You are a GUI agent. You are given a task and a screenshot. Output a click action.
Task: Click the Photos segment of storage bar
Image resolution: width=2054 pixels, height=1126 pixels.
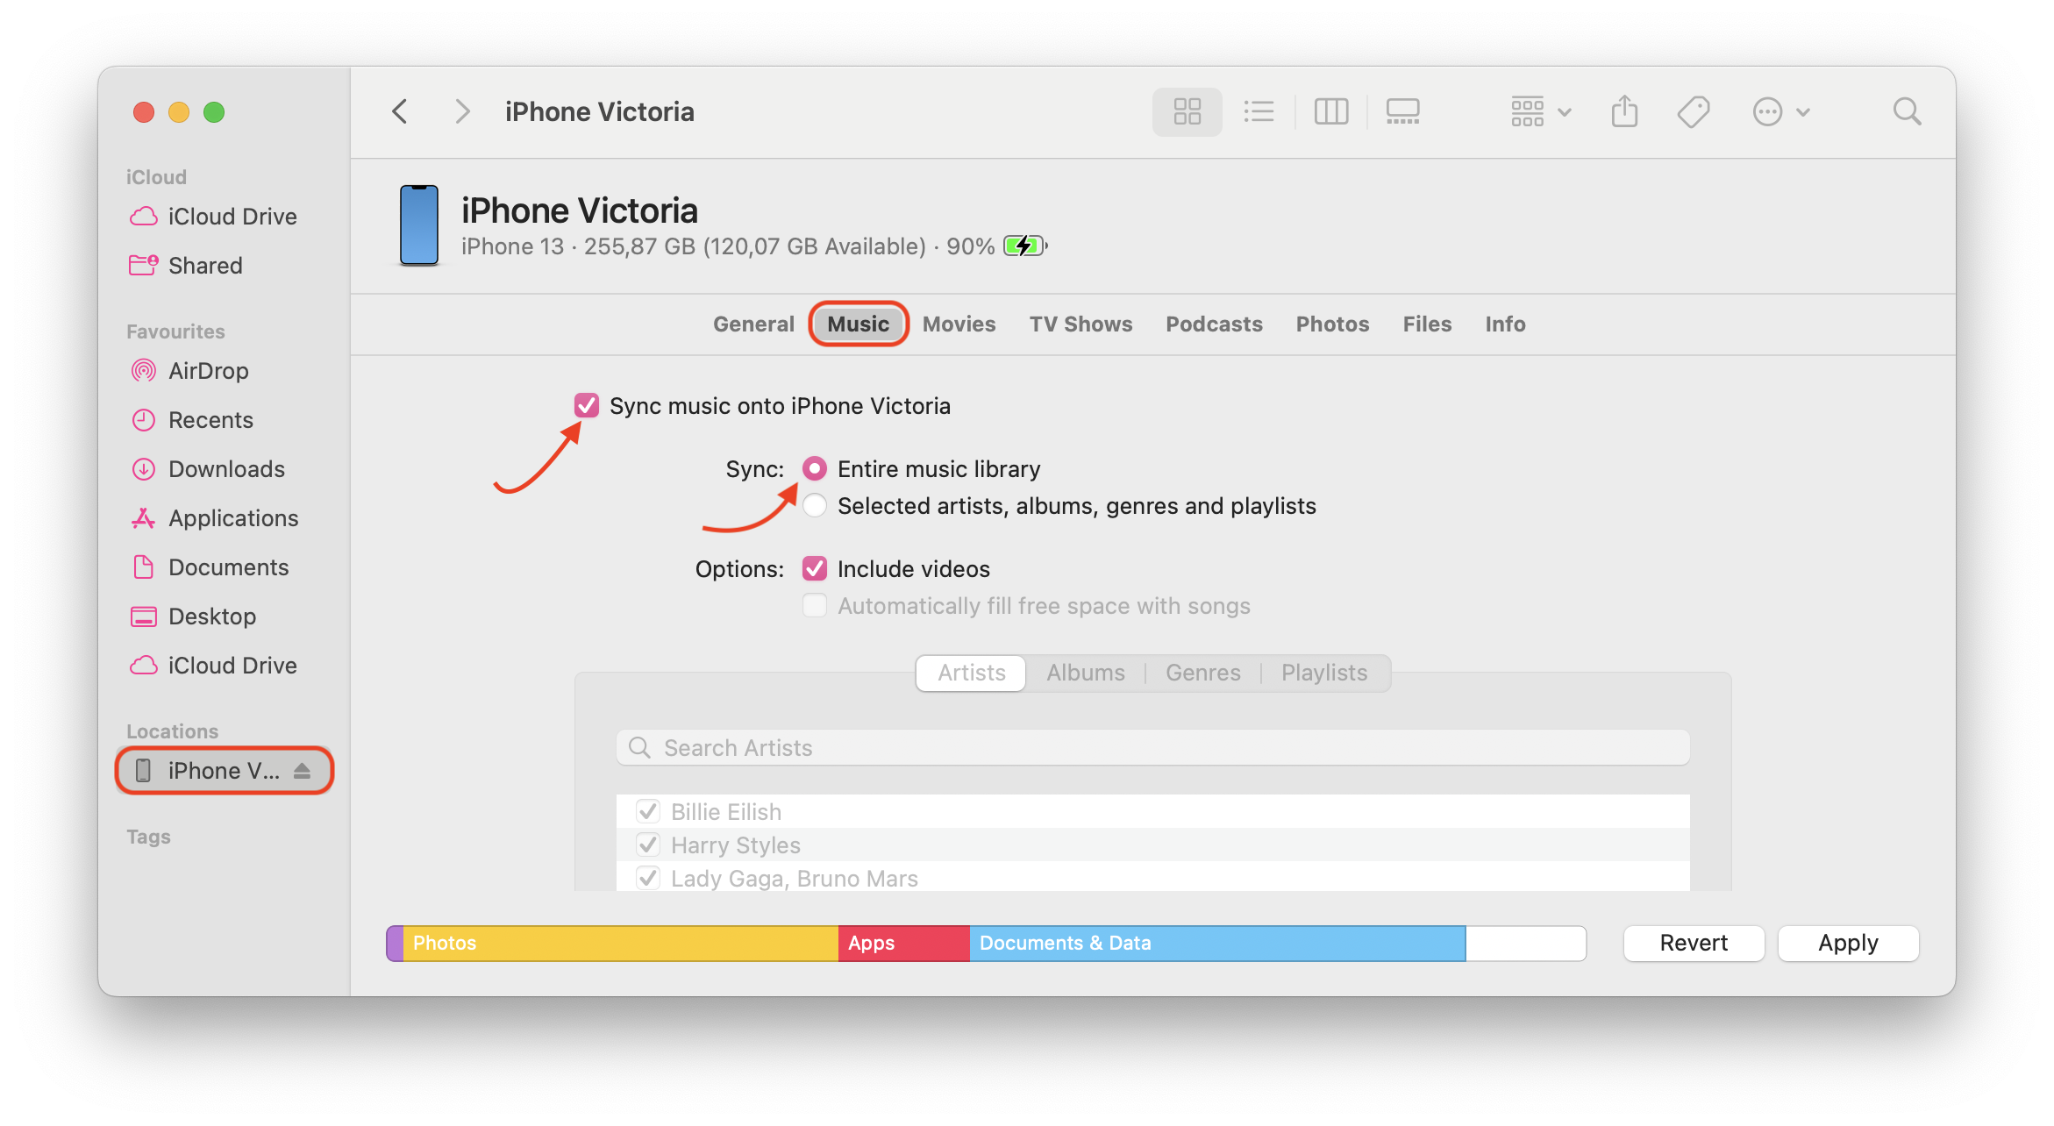(x=620, y=943)
